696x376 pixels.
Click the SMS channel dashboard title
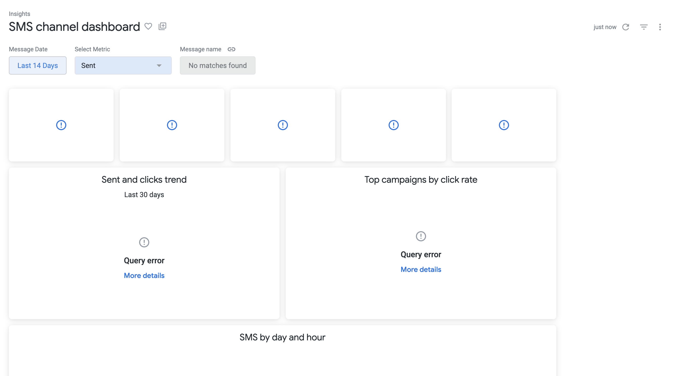tap(74, 27)
